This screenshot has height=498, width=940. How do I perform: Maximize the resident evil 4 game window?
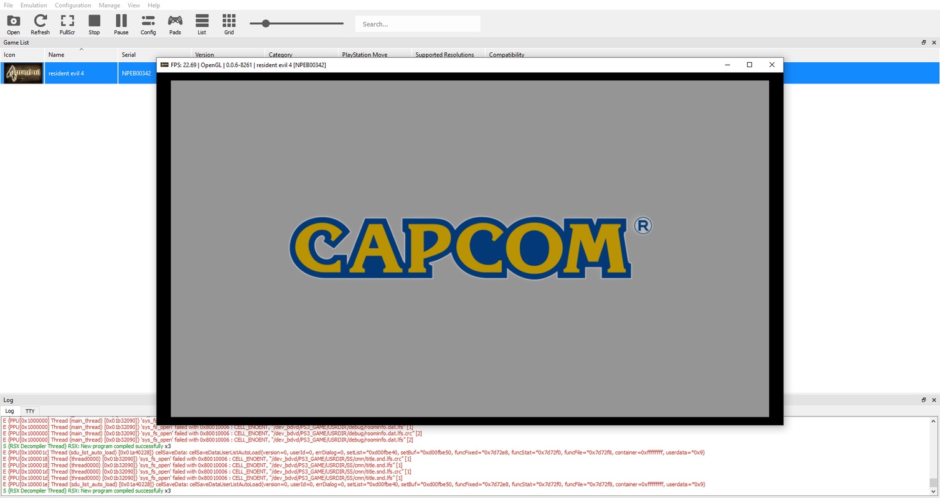pos(750,65)
